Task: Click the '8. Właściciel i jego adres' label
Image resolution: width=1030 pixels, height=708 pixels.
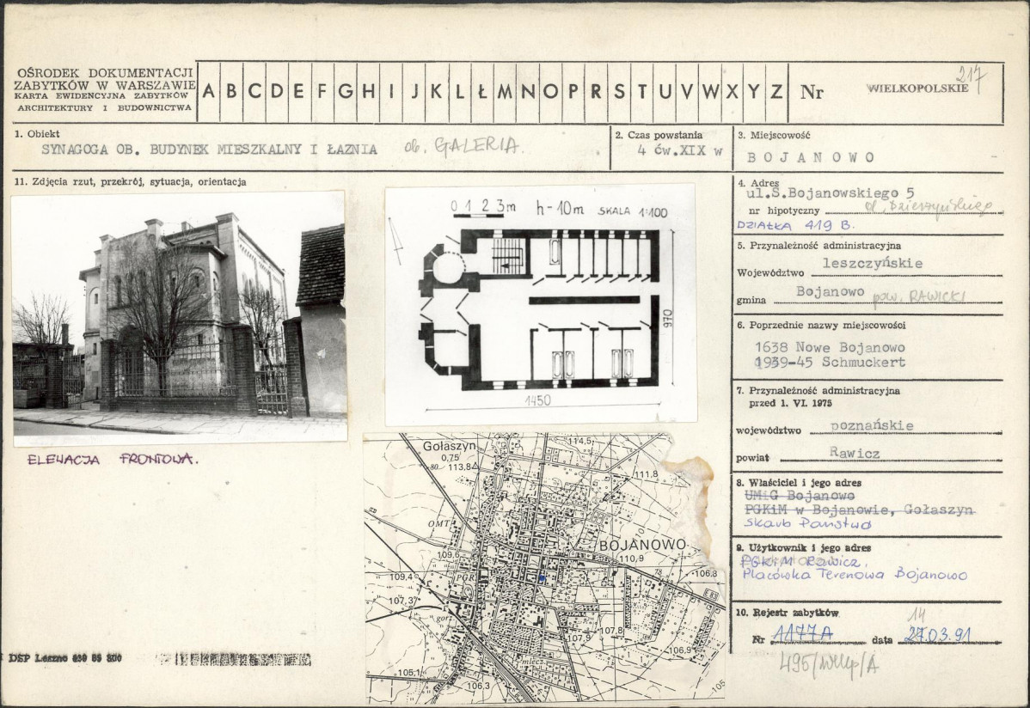Action: click(x=798, y=483)
